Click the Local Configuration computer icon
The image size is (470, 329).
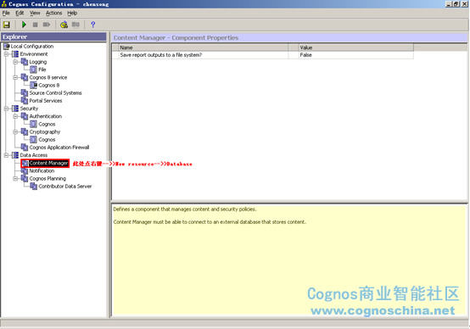(x=6, y=46)
